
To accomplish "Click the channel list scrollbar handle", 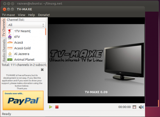I will click(x=45, y=32).
